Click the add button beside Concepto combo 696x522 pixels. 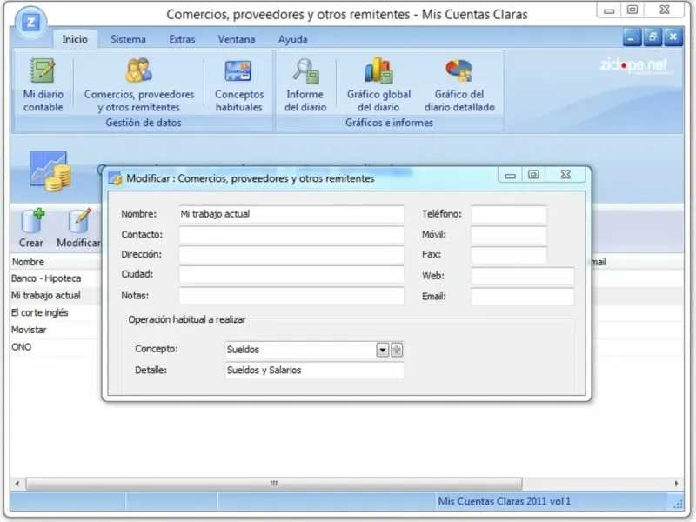pos(397,350)
